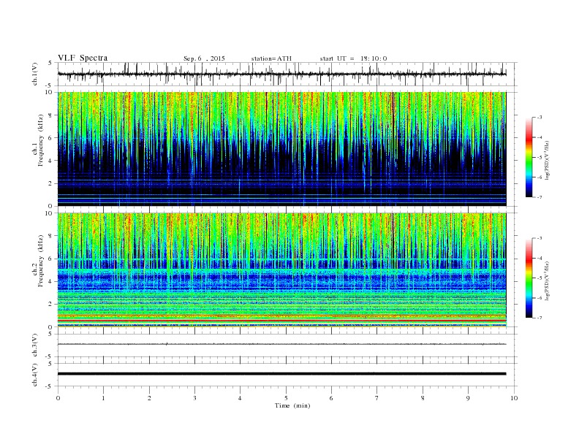Click the upper ch.1 PSD color bar
This screenshot has width=579, height=447.
(x=529, y=157)
